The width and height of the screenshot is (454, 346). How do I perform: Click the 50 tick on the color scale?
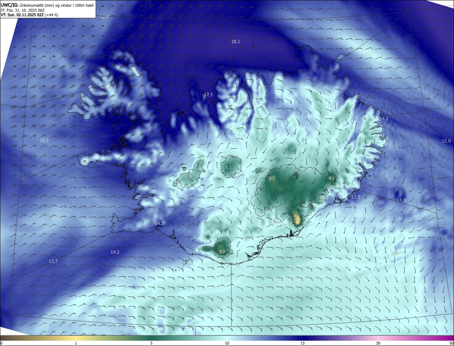tap(451, 343)
